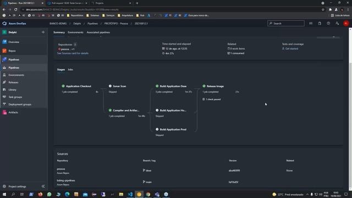Open Windows taskbar search
Image resolution: width=352 pixels, height=198 pixels.
pos(13,194)
